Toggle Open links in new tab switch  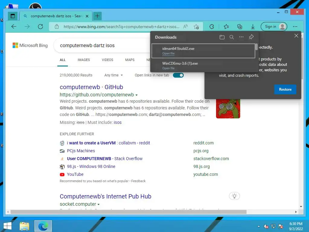(x=178, y=75)
